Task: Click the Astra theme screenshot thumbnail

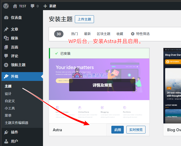Action: point(99,91)
